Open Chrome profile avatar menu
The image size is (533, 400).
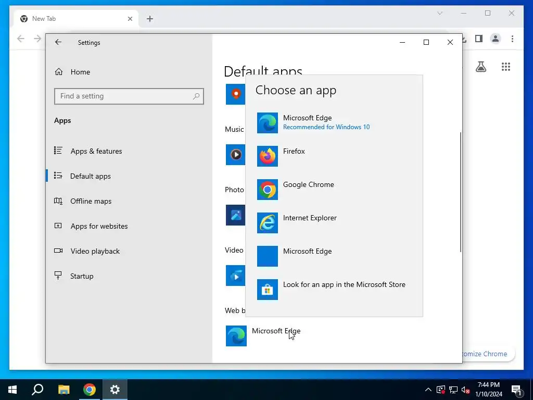point(496,39)
